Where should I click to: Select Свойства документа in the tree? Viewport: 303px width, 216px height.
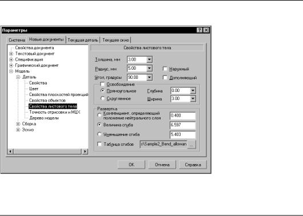pos(34,48)
